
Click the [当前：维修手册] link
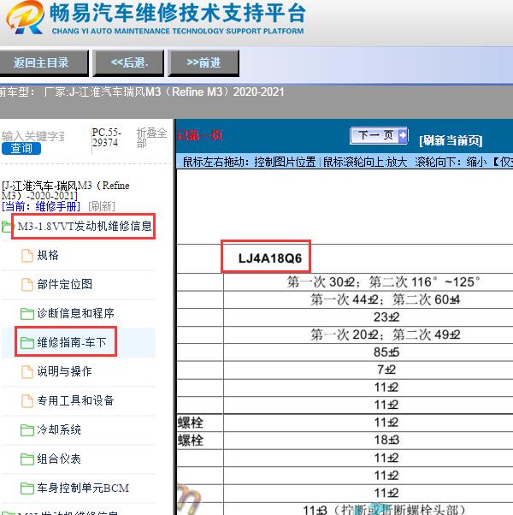click(41, 206)
